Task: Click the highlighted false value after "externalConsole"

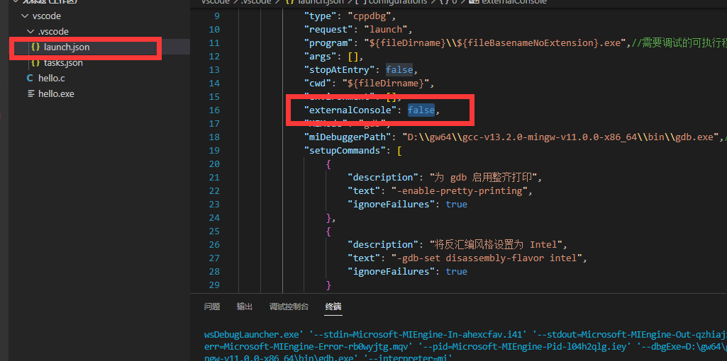Action: (421, 110)
